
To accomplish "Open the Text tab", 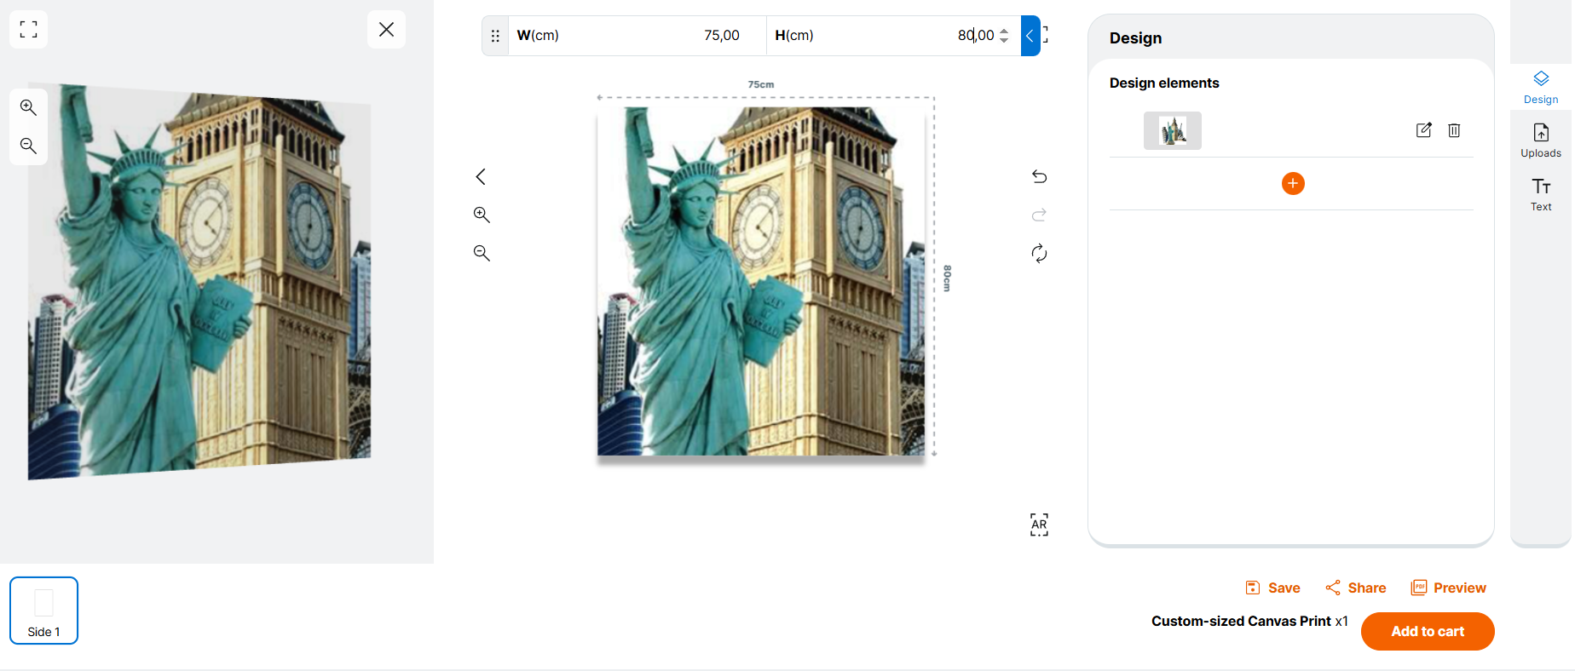I will click(x=1541, y=194).
